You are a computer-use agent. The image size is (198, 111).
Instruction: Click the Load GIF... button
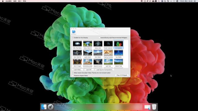(x=89, y=70)
